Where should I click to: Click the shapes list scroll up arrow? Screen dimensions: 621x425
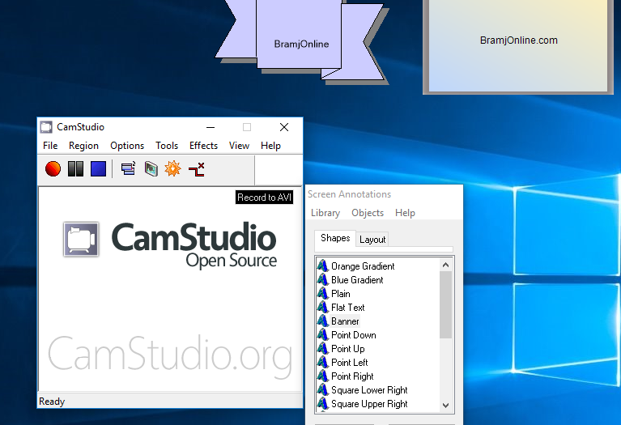pyautogui.click(x=445, y=265)
